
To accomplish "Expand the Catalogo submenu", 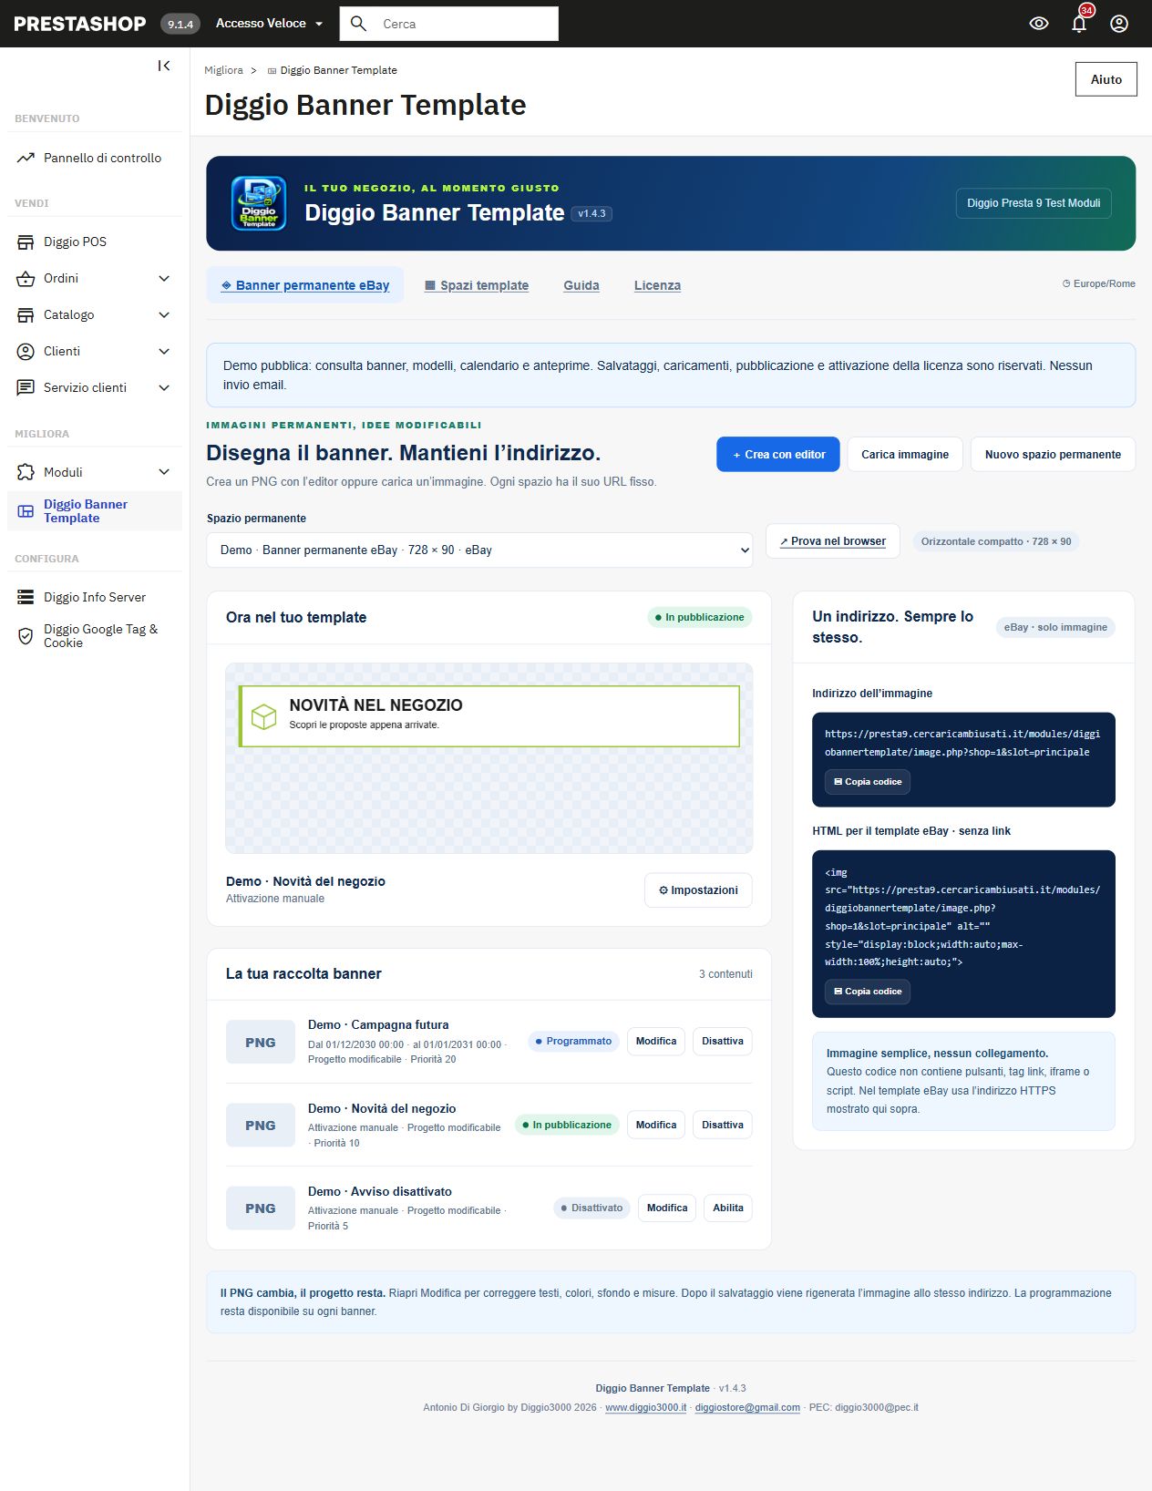I will [164, 315].
